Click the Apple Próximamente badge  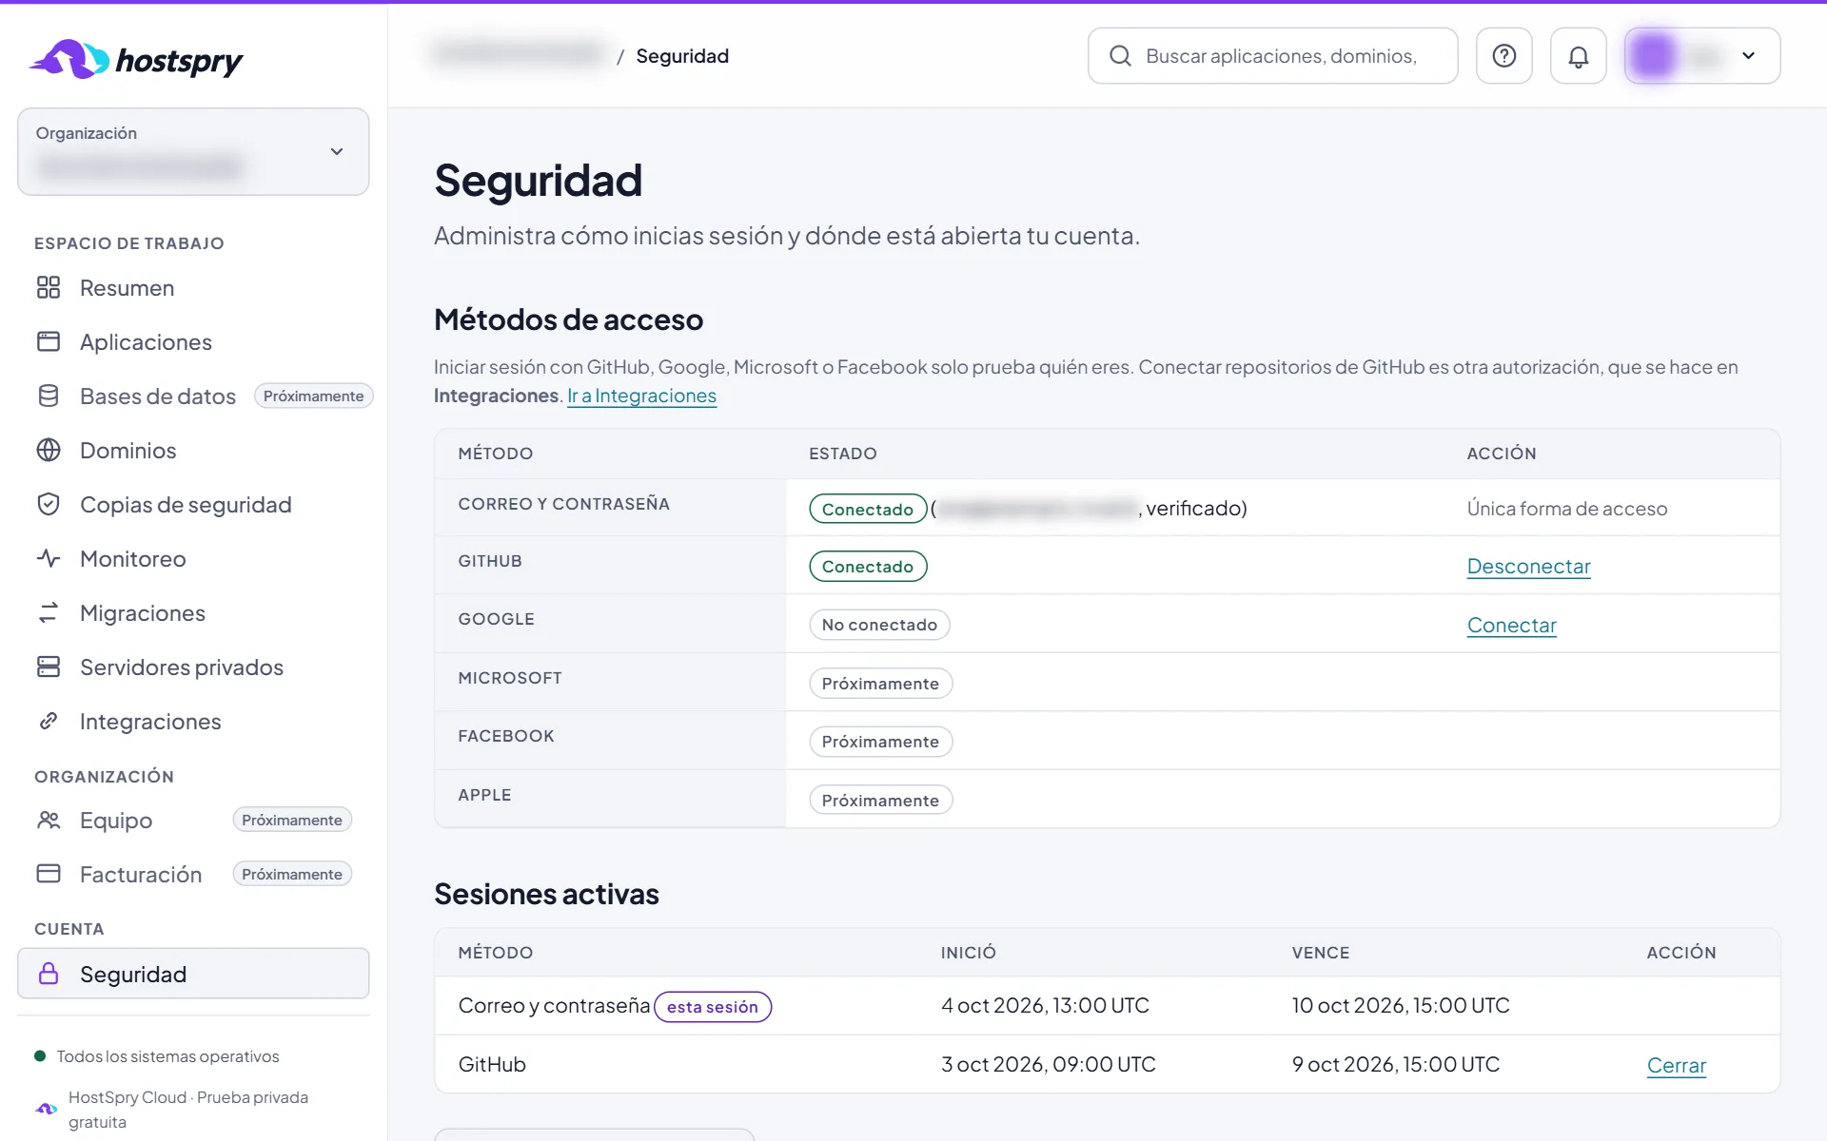[880, 801]
